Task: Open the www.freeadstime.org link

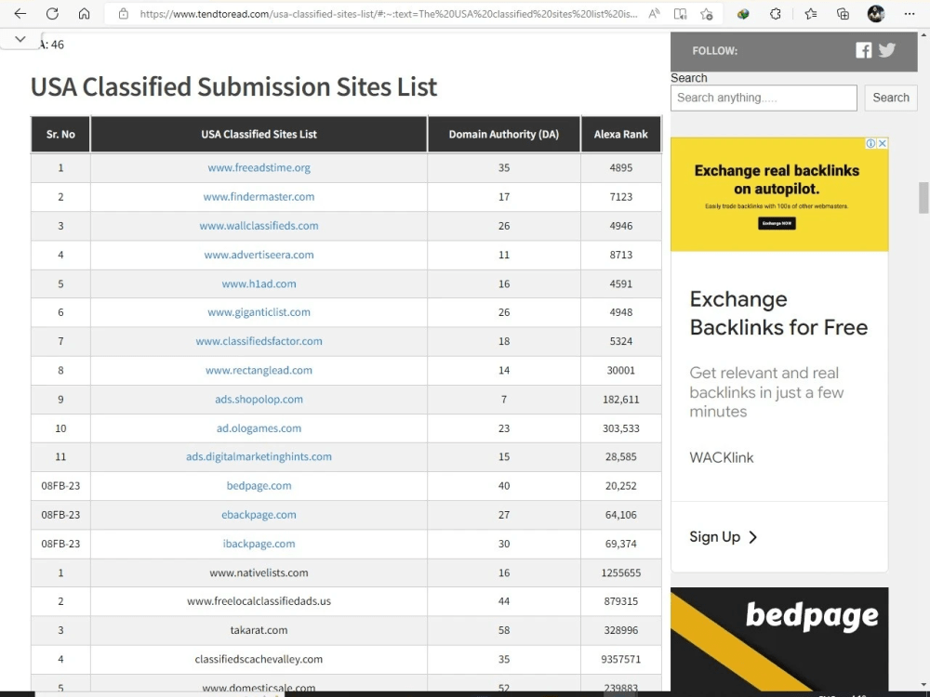Action: pyautogui.click(x=259, y=167)
